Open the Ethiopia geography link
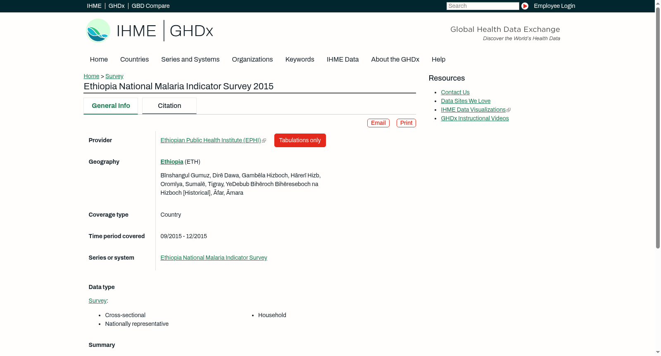This screenshot has height=356, width=661. tap(172, 162)
